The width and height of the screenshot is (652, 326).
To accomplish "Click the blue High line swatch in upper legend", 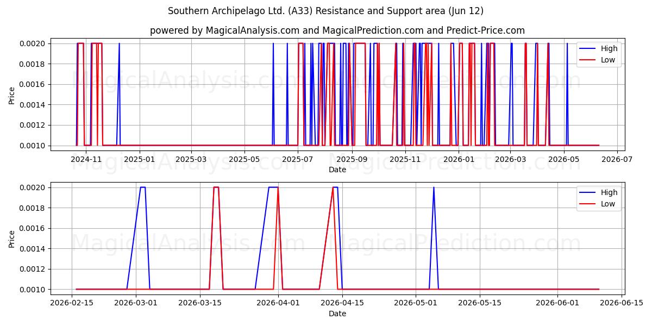I will tap(587, 49).
